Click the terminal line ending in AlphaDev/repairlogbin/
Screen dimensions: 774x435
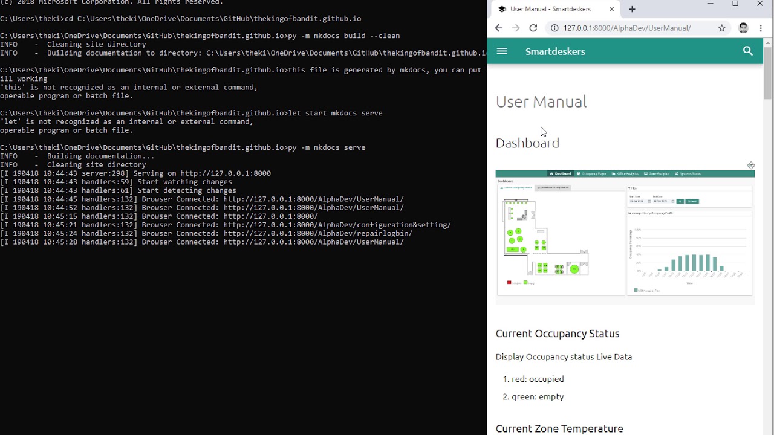206,233
